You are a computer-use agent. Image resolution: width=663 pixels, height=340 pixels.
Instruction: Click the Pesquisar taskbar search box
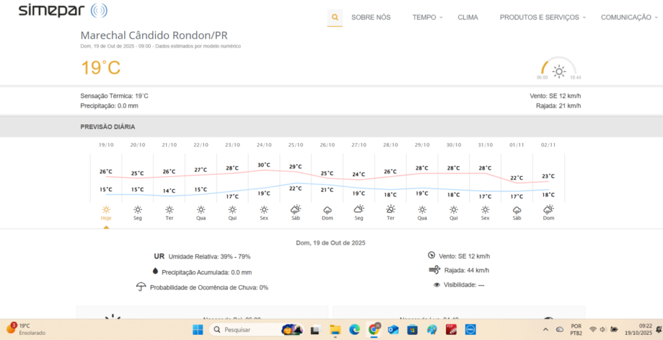[256, 330]
